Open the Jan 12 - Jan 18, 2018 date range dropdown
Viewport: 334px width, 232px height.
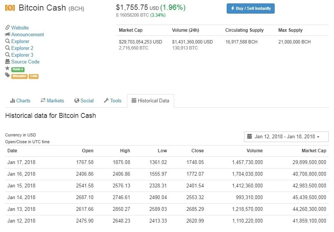click(x=286, y=137)
